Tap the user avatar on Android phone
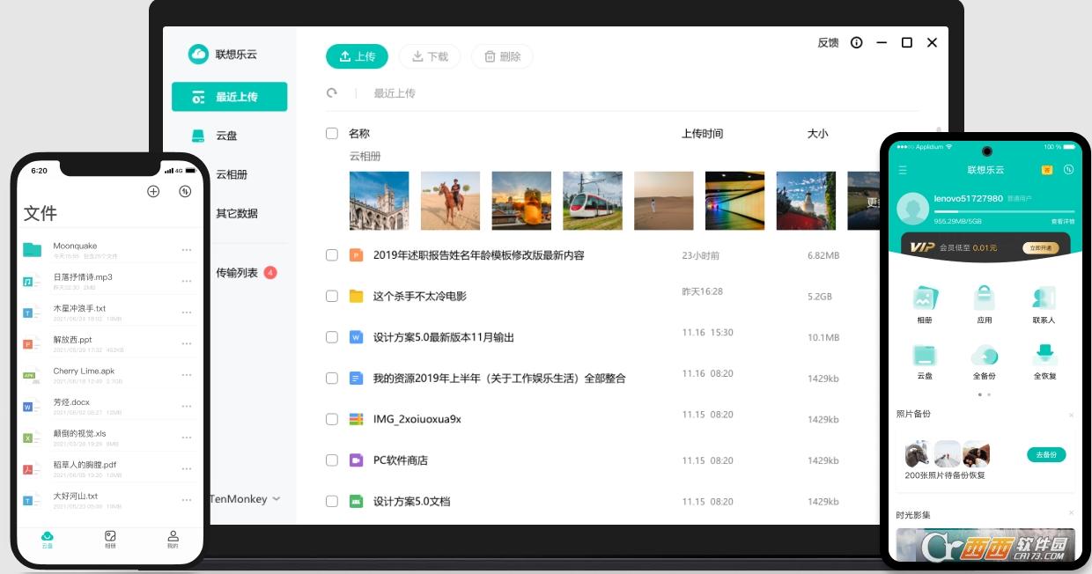The image size is (1092, 574). (912, 209)
